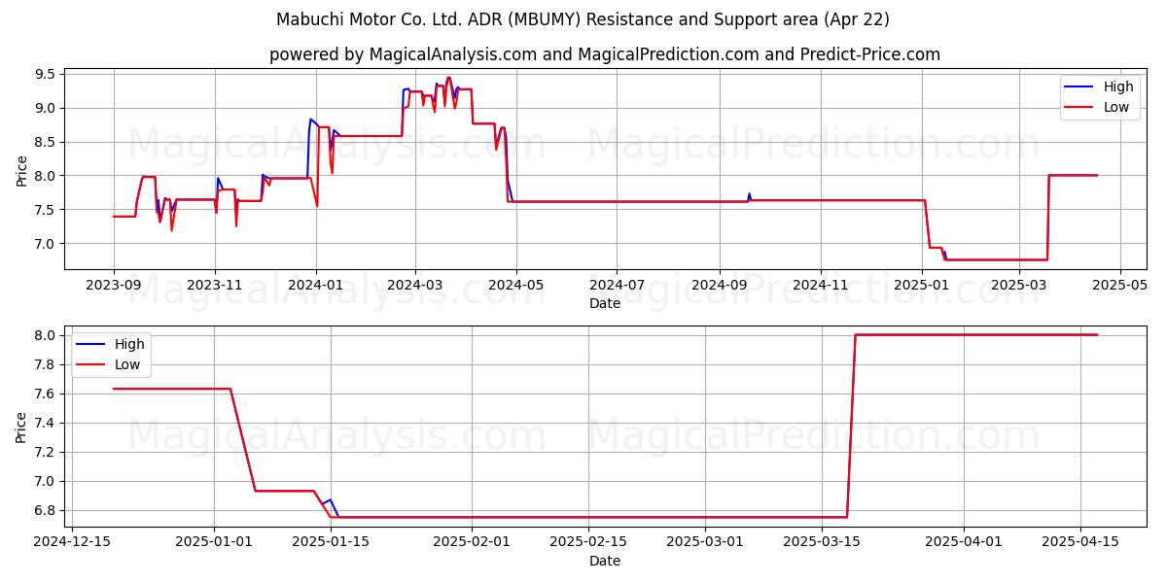Screen dimensions: 1167x583
Task: Click the 2025-04-01 tick label
Action: pyautogui.click(x=963, y=542)
